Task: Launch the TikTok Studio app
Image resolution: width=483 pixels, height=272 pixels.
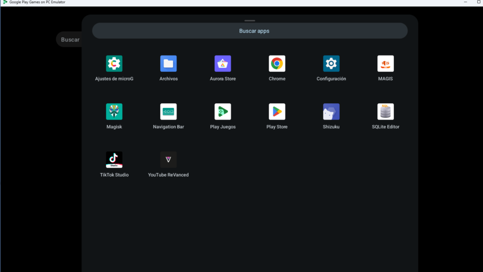Action: (114, 160)
